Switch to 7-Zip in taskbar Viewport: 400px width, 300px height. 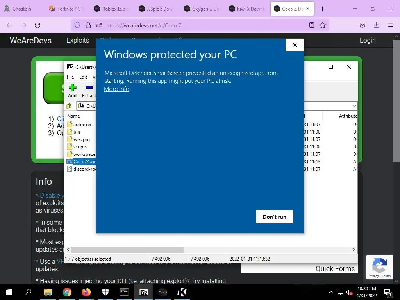coord(144,292)
